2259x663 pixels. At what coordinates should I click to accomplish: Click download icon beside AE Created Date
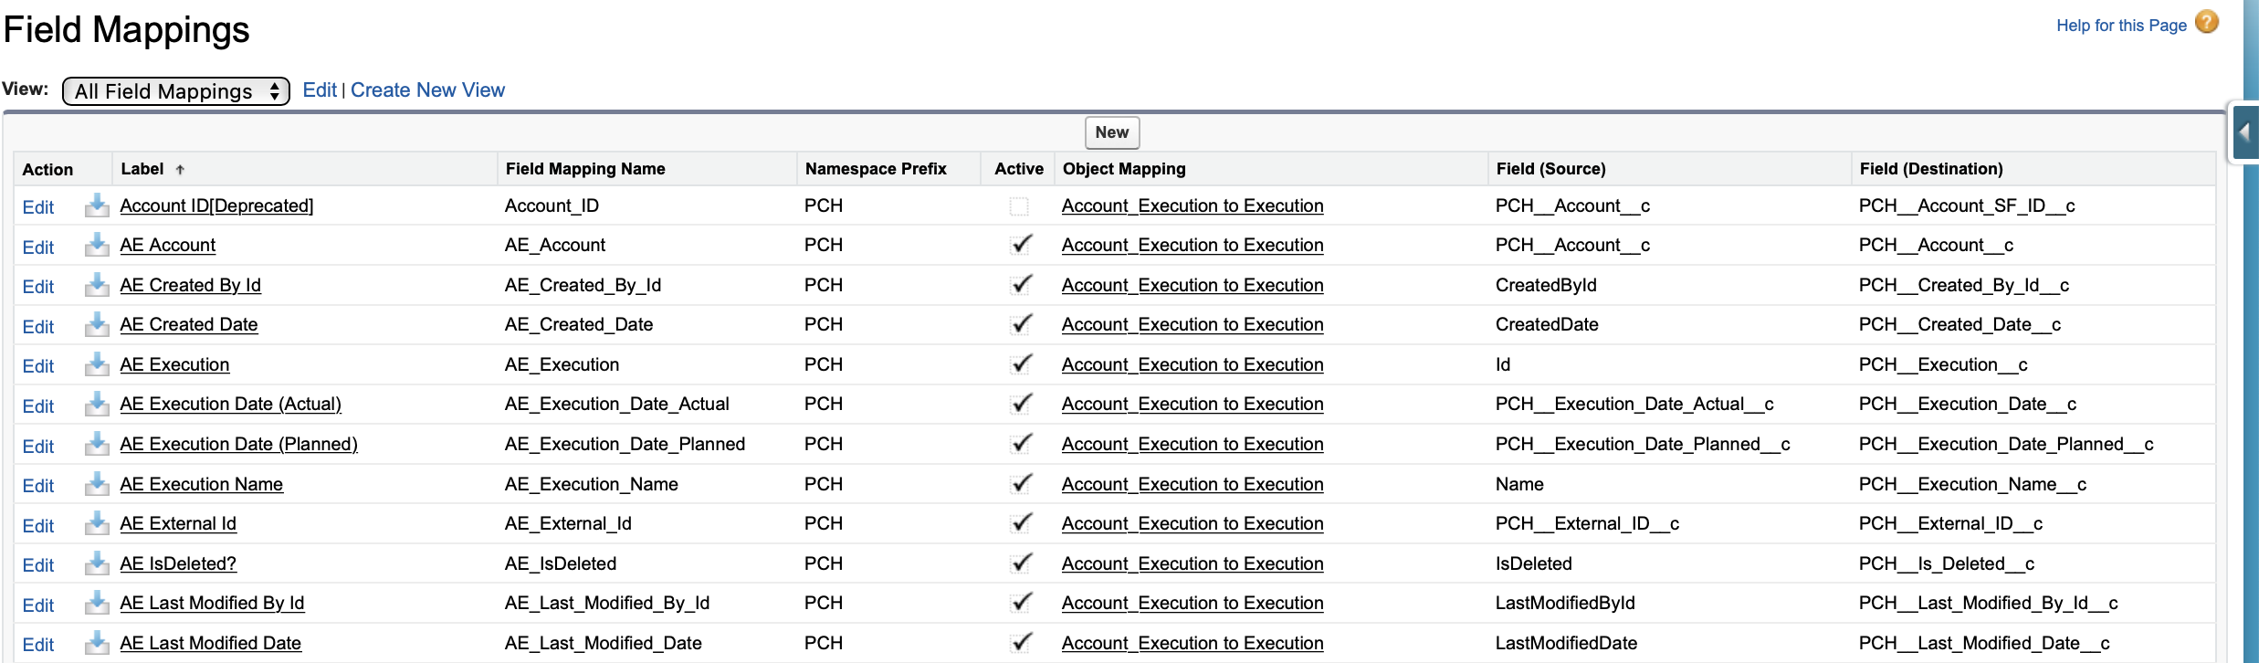click(x=97, y=325)
